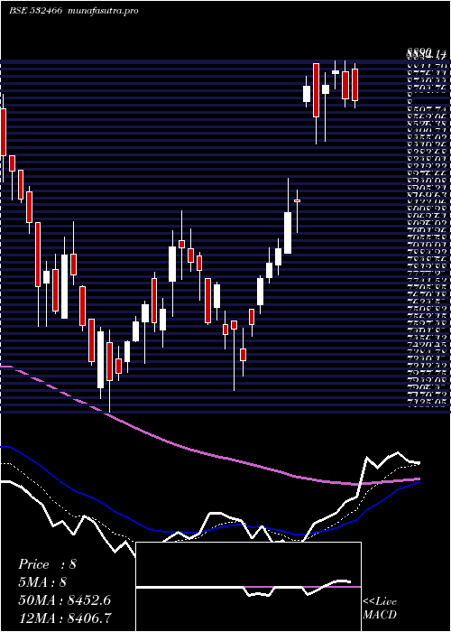The image size is (451, 632).
Task: Click the '<<Live MACD' label
Action: 380,609
